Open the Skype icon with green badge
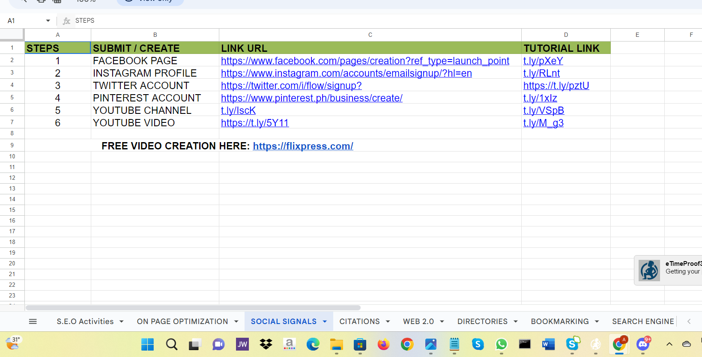 point(573,343)
